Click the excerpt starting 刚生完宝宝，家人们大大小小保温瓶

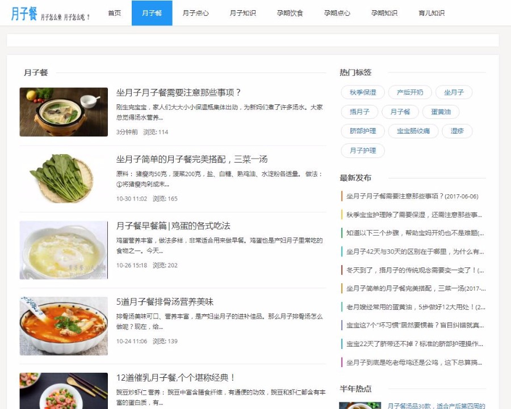pyautogui.click(x=219, y=112)
